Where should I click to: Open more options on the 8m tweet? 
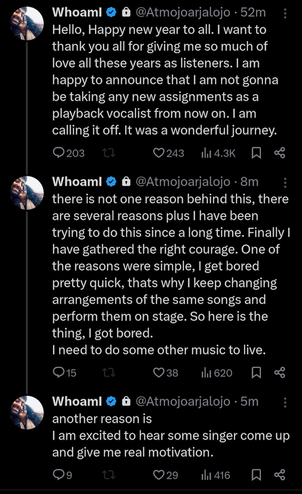click(285, 182)
